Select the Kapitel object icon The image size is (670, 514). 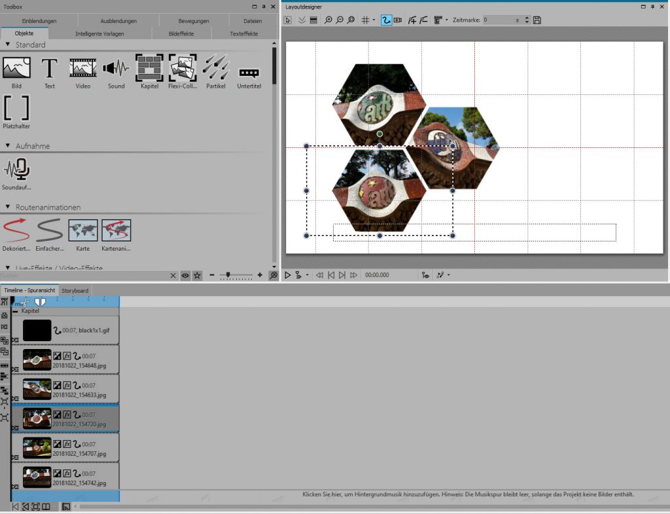[x=149, y=67]
